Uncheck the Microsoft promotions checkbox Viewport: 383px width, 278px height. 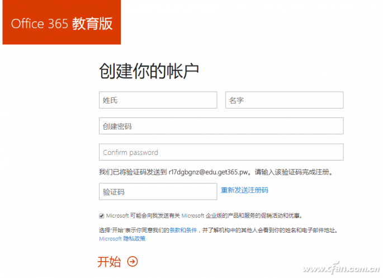(x=102, y=216)
